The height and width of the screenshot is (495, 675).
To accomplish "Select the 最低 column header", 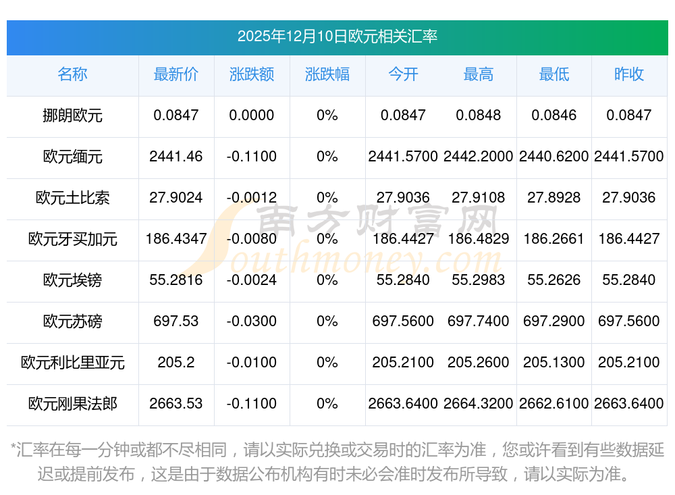I will pyautogui.click(x=554, y=75).
